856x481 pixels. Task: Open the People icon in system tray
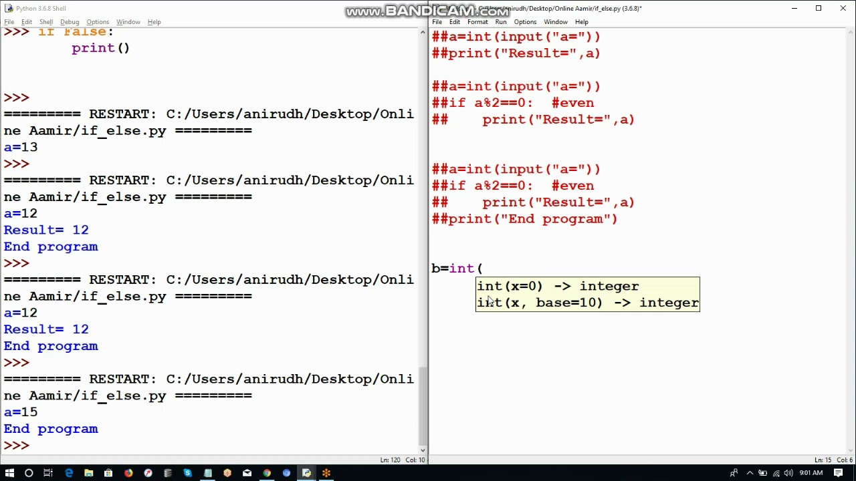(x=734, y=473)
